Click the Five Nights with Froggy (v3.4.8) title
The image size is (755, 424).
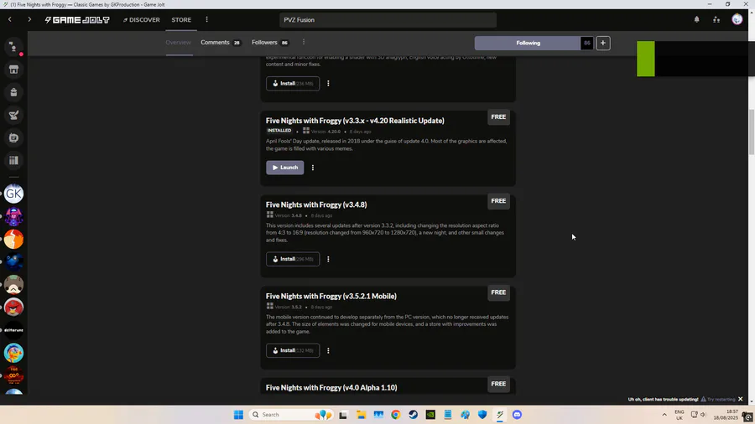pyautogui.click(x=316, y=204)
